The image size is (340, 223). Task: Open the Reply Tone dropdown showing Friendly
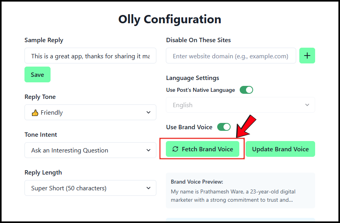(90, 112)
